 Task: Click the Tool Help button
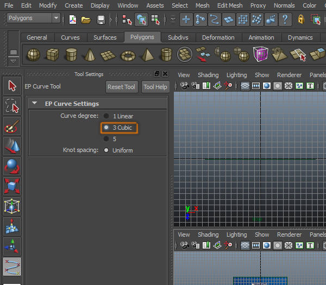coord(155,87)
